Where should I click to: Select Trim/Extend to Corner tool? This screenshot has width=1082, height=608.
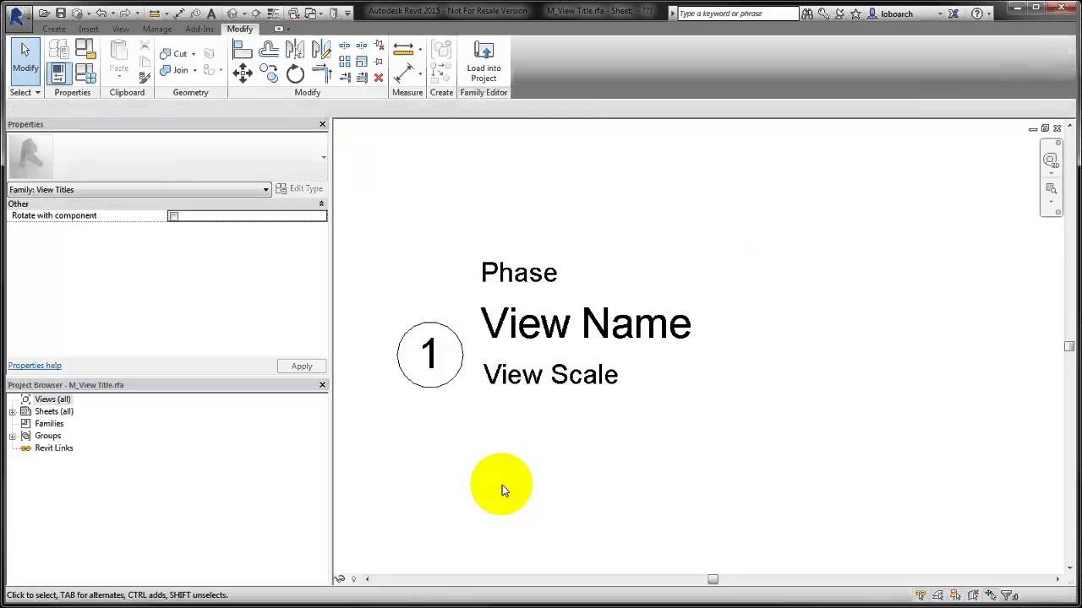(321, 73)
